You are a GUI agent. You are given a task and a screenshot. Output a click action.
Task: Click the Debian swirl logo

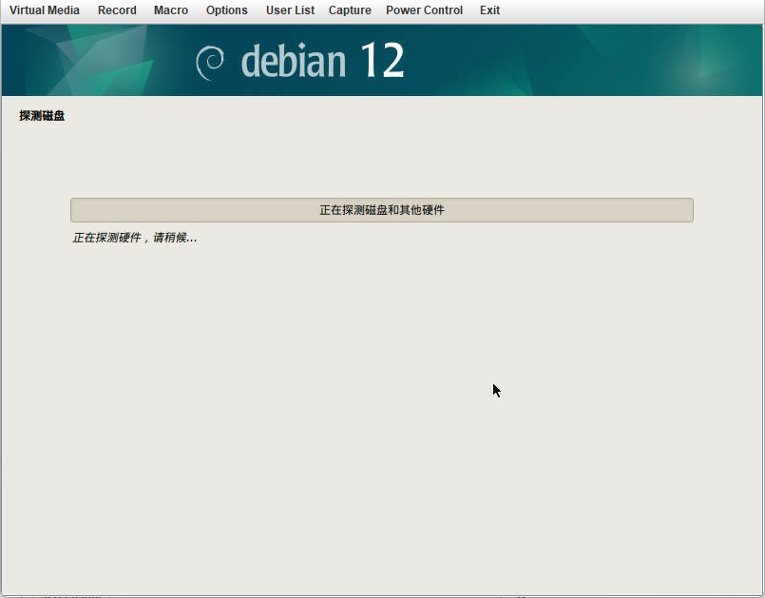210,63
